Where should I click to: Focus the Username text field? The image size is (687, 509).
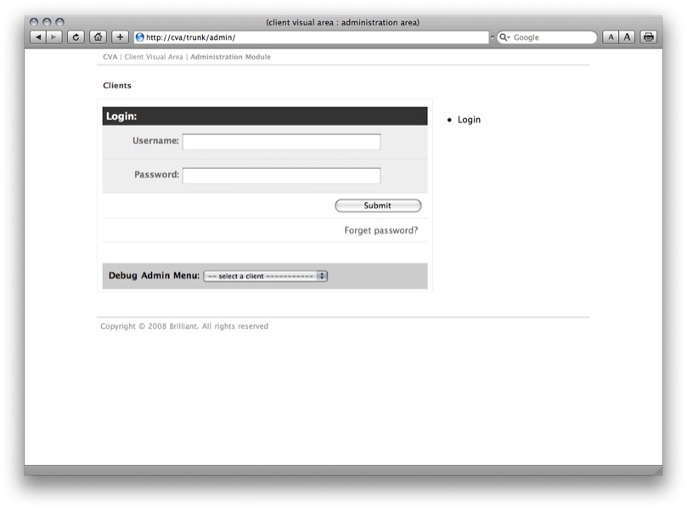click(281, 142)
